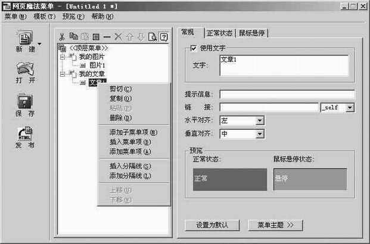Click the help question mark toolbar icon
This screenshot has height=244, width=370.
pyautogui.click(x=164, y=37)
